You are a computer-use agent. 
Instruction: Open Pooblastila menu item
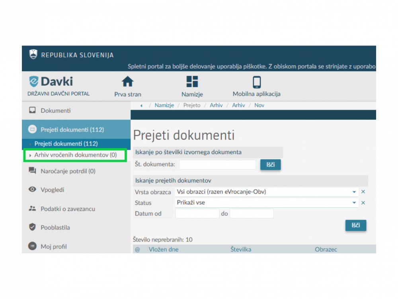click(x=55, y=227)
